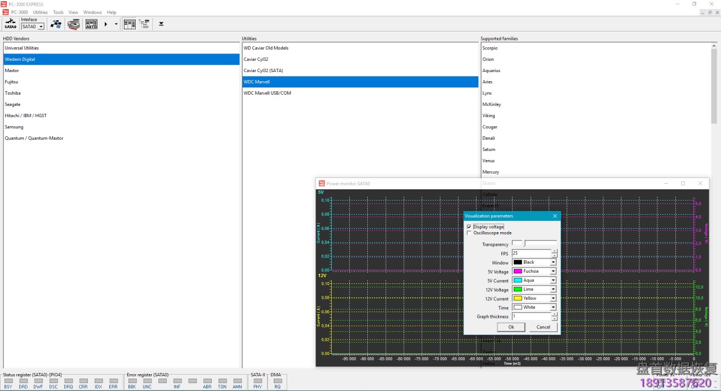Open the 5V Voltage color dropdown
This screenshot has width=721, height=391.
(553, 271)
